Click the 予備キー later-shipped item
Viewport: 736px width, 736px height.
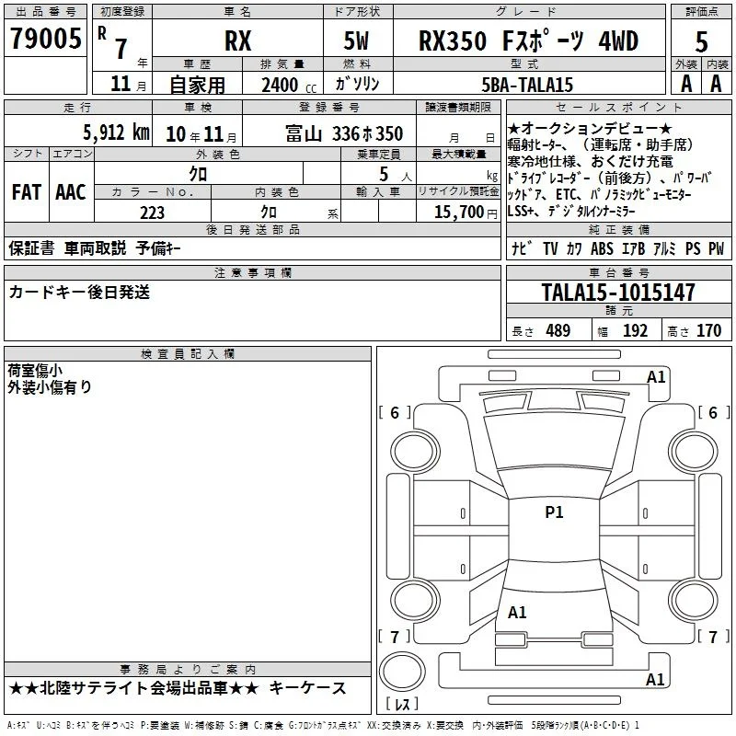point(158,248)
